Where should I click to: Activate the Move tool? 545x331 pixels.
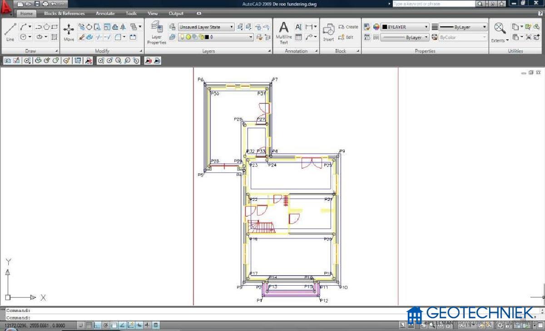pyautogui.click(x=69, y=32)
